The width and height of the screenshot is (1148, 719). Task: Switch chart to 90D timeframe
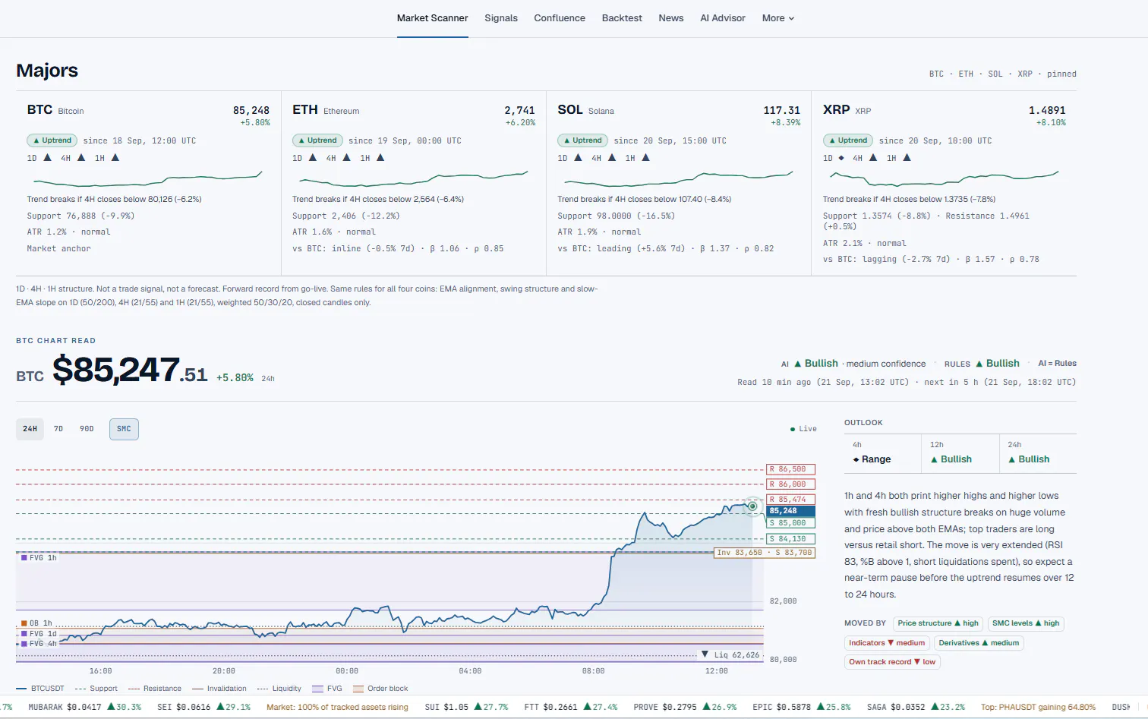pos(87,429)
